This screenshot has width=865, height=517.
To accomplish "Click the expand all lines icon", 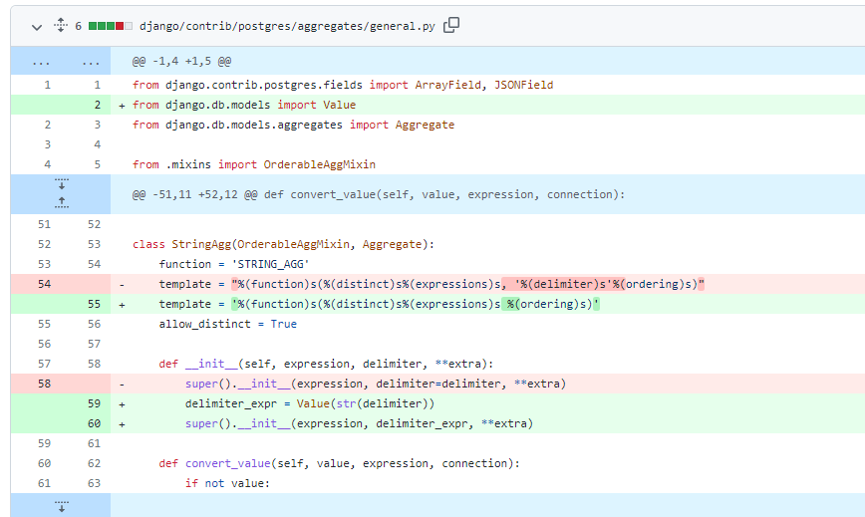I will click(x=59, y=25).
